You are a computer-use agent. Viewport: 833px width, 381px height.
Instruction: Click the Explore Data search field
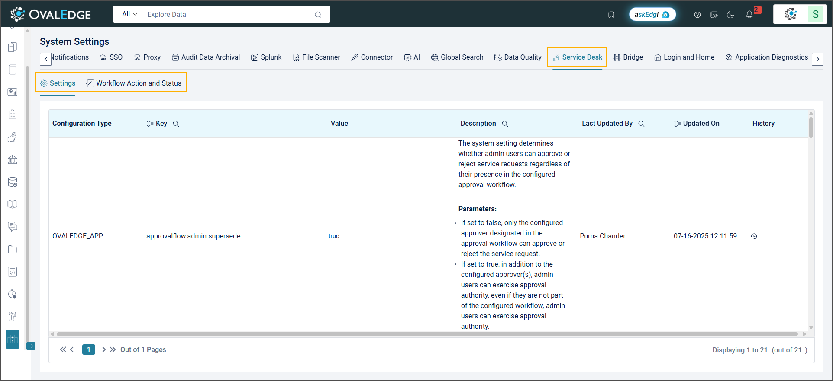[229, 15]
